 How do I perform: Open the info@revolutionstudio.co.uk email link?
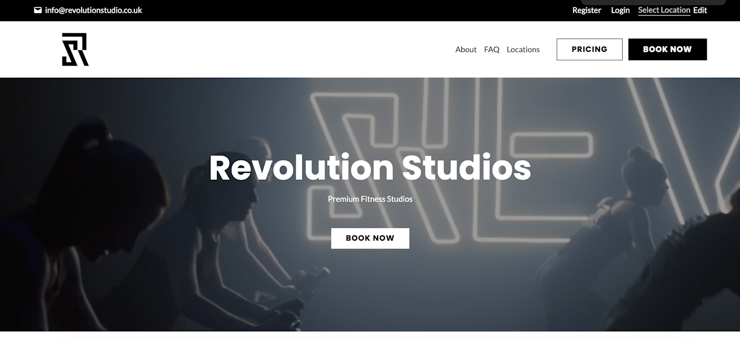94,10
